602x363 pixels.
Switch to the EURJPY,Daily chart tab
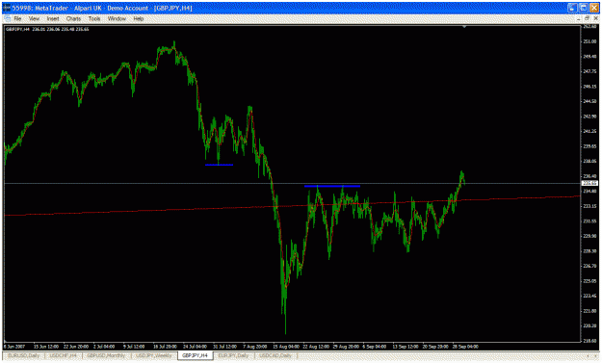click(x=233, y=355)
